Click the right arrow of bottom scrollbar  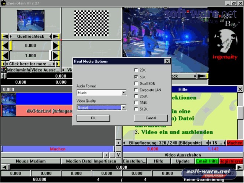pyautogui.click(x=240, y=167)
